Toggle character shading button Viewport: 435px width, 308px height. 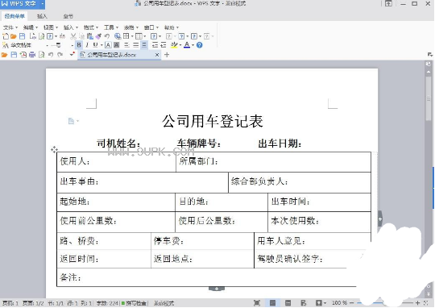117,45
